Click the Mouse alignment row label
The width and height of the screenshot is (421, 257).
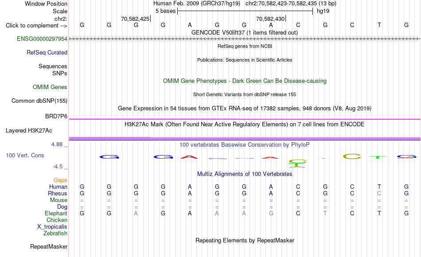[x=58, y=200]
